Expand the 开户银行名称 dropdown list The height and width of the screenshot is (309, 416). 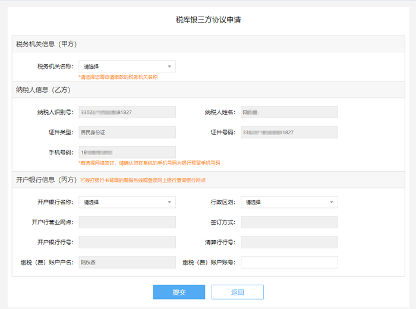pyautogui.click(x=127, y=202)
